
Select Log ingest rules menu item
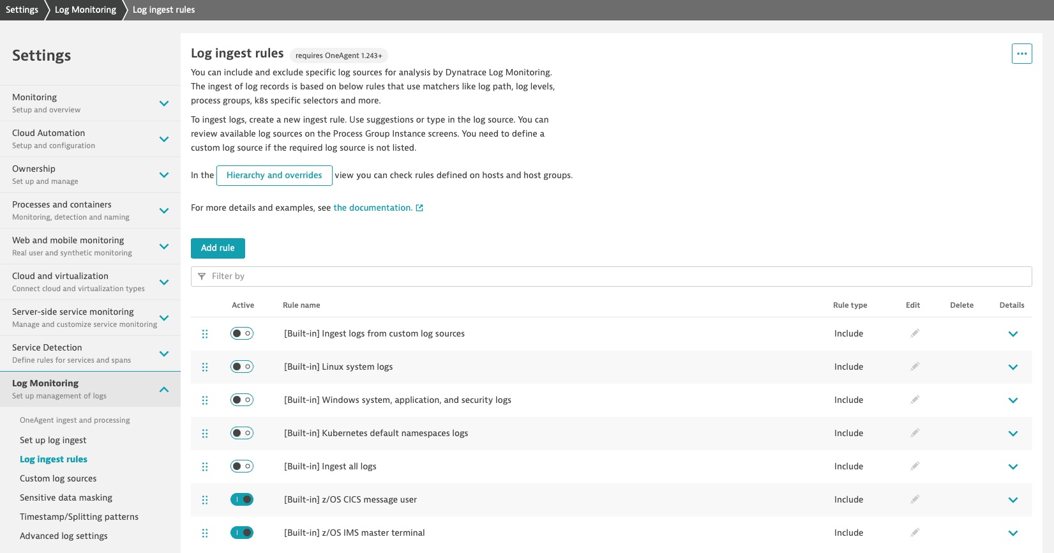tap(54, 459)
